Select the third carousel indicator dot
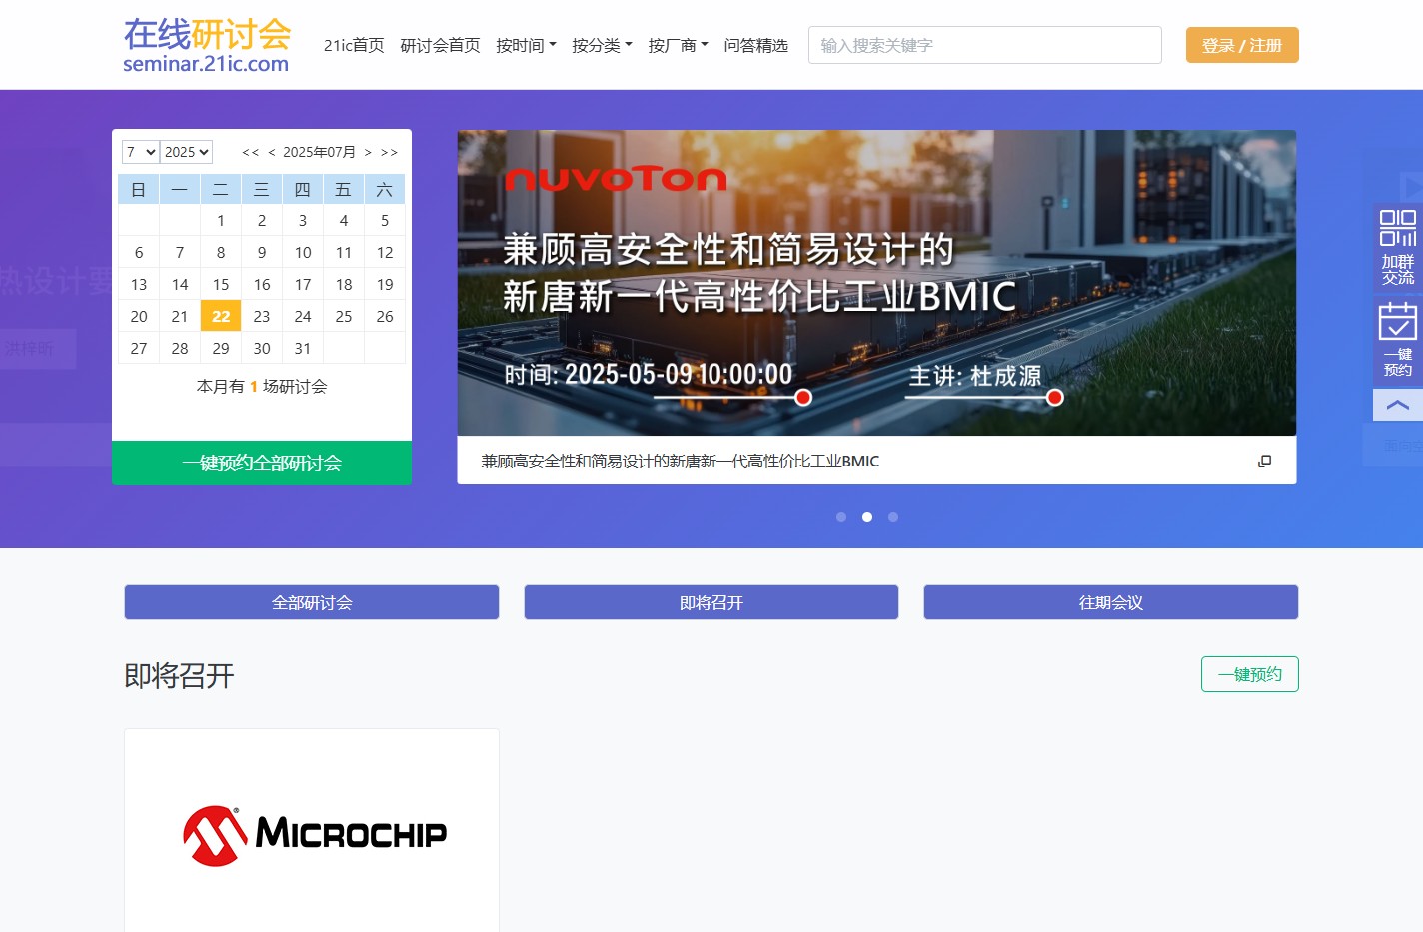The image size is (1423, 932). [x=893, y=517]
